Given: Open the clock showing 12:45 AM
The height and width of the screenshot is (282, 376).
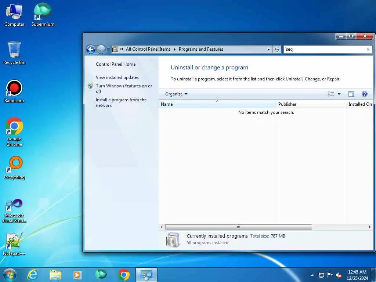Looking at the screenshot, I should pos(357,275).
